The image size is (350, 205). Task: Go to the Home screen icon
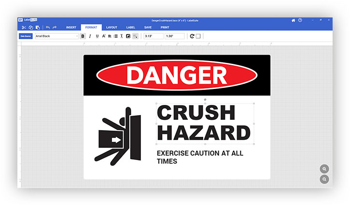point(293,20)
